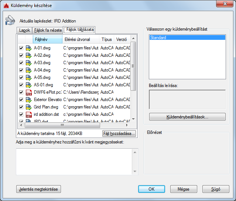The height and width of the screenshot is (201, 236).
Task: Switch to the Lapok tab
Action: pyautogui.click(x=24, y=30)
